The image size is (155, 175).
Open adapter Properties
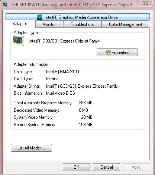[x=117, y=53]
